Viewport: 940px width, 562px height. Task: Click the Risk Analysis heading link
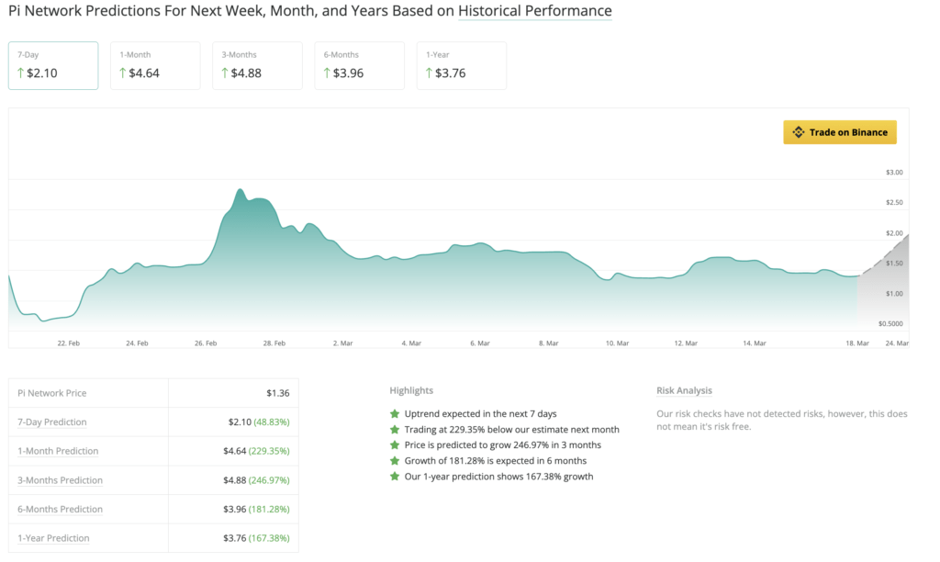(x=684, y=390)
